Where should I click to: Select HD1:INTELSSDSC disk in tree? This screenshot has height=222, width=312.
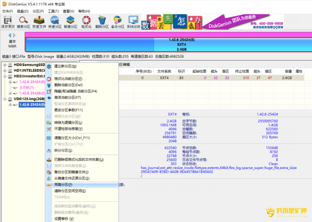(29, 71)
